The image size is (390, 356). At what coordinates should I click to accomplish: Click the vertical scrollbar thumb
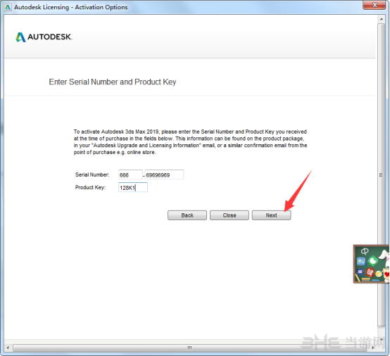pos(381,175)
